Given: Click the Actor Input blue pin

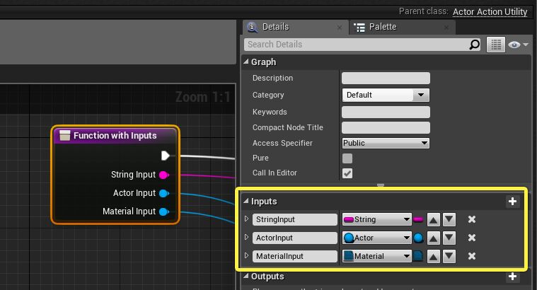Looking at the screenshot, I should tap(164, 193).
